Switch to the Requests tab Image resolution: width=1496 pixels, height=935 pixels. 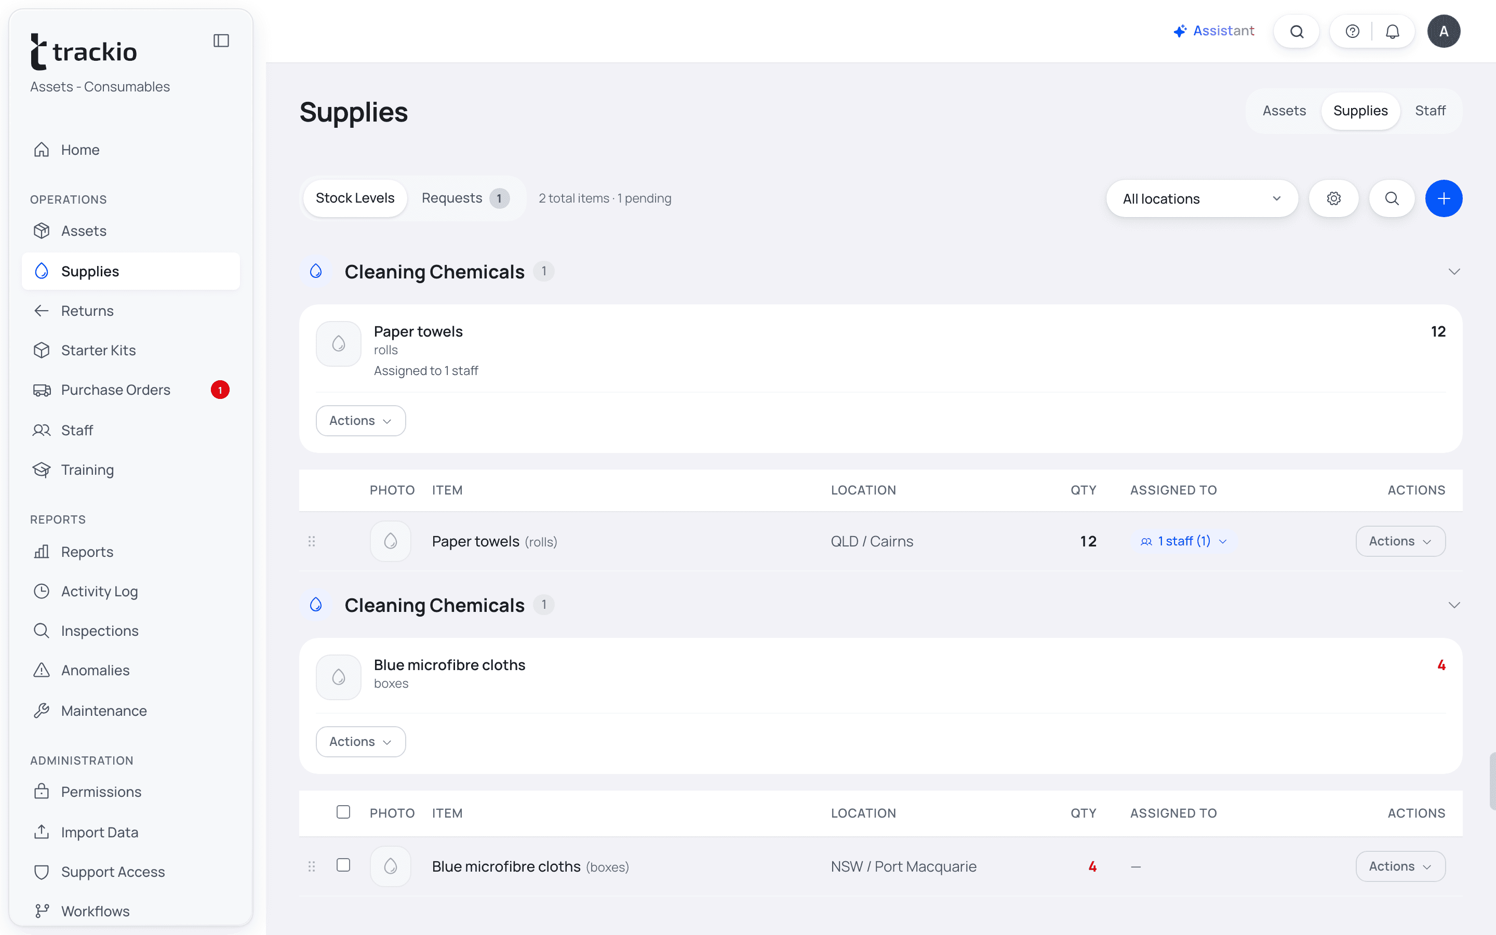(465, 198)
